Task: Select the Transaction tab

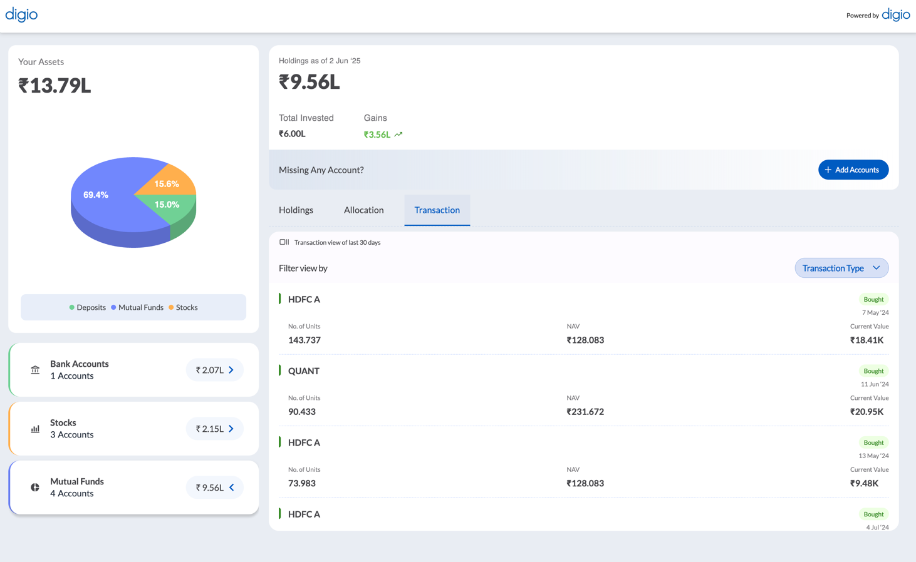Action: tap(437, 210)
